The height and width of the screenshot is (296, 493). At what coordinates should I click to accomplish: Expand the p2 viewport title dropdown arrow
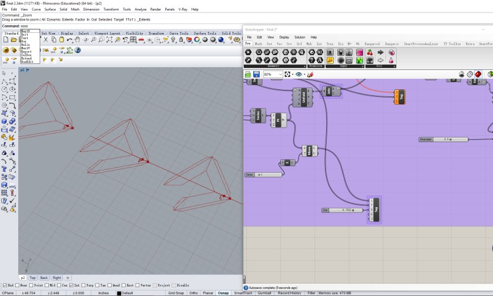click(x=28, y=70)
